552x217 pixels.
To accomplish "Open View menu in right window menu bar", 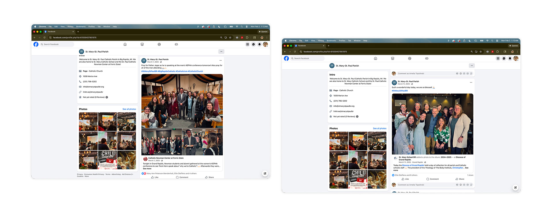I will click(313, 41).
